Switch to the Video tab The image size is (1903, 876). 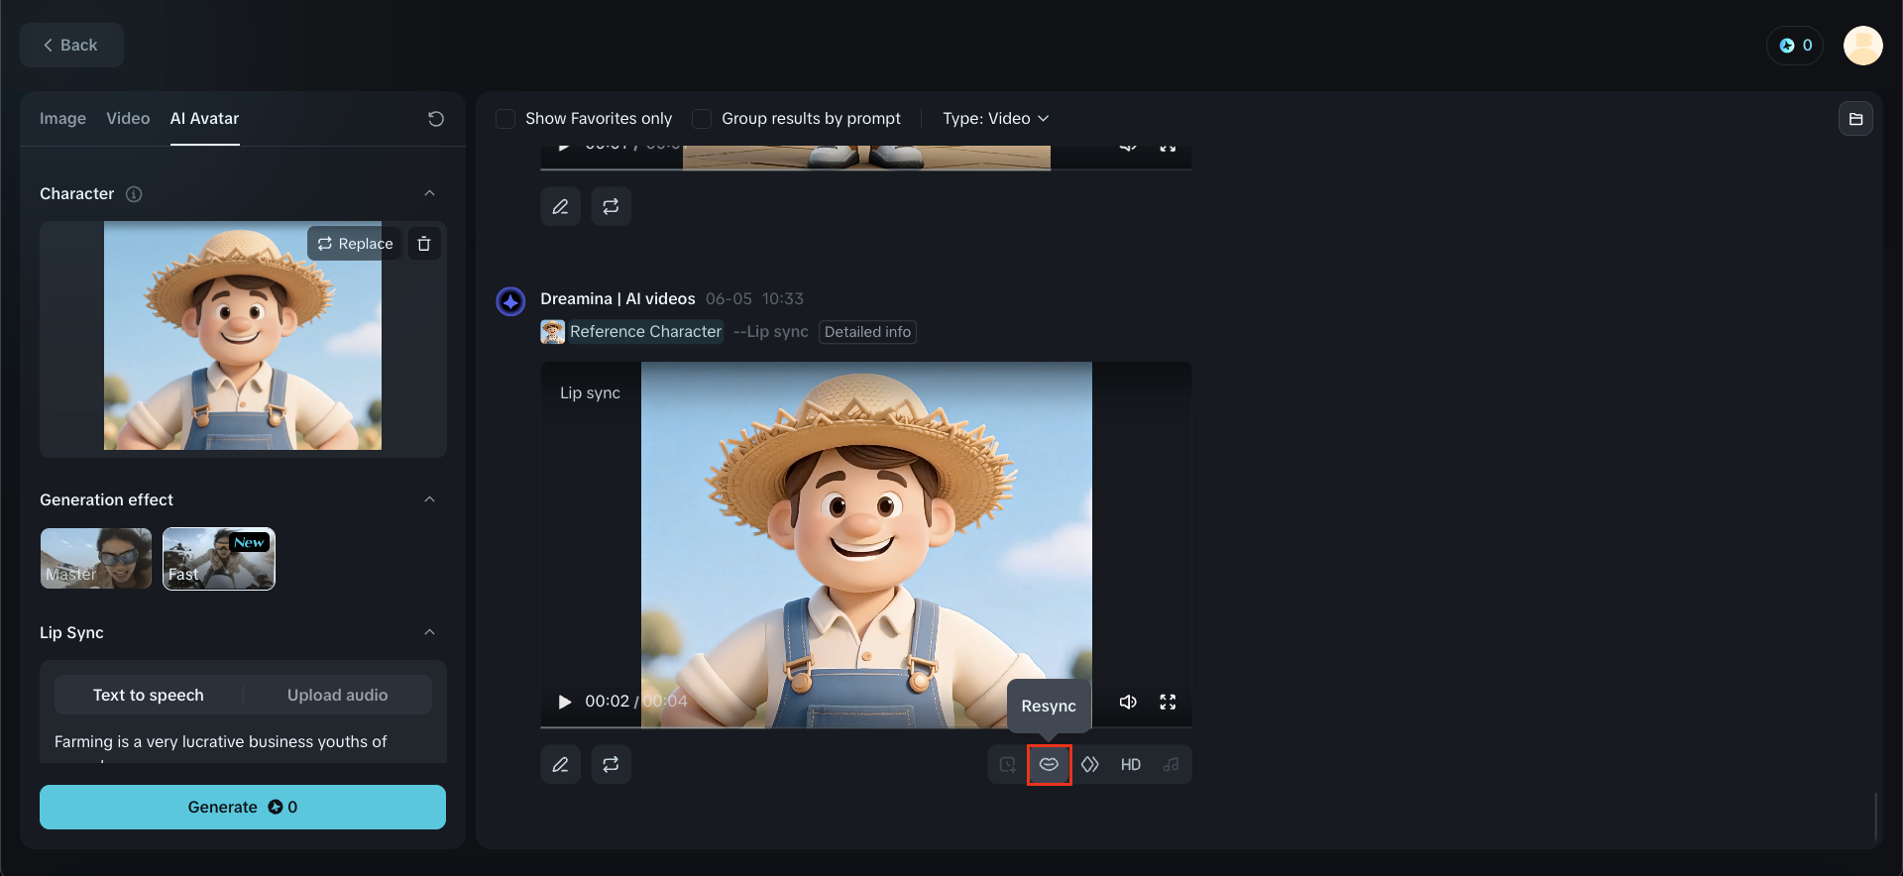(128, 119)
